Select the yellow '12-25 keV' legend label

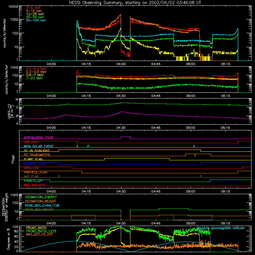pos(35,14)
